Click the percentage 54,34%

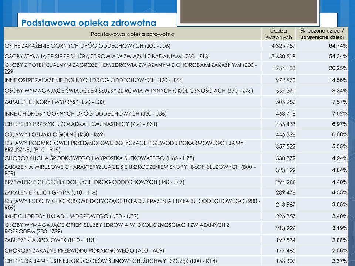point(338,56)
